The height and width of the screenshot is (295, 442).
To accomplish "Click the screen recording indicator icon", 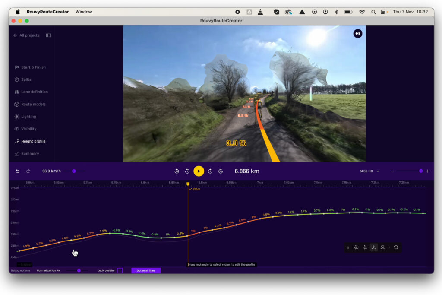I will click(x=238, y=12).
